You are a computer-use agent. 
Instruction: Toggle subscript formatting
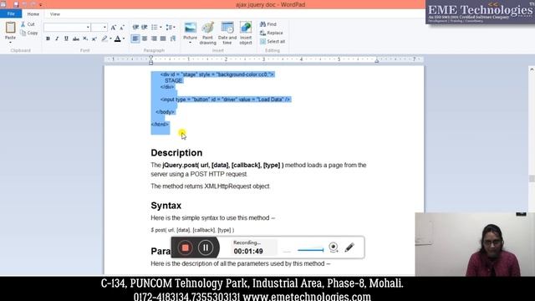click(85, 39)
